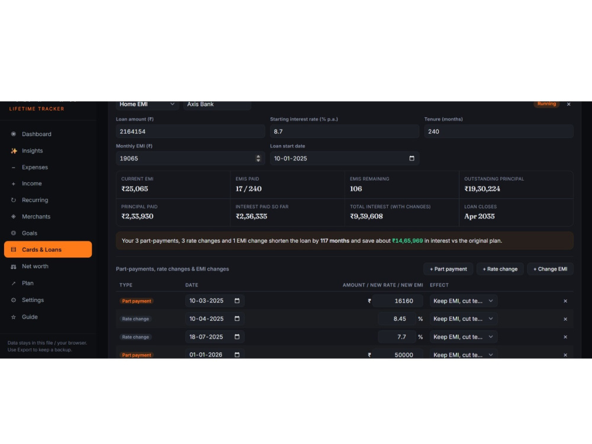
Task: Click the Change EMI button
Action: point(550,269)
